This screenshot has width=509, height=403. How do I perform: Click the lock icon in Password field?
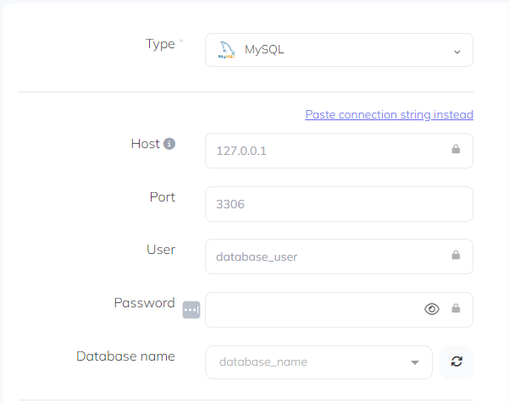coord(456,309)
